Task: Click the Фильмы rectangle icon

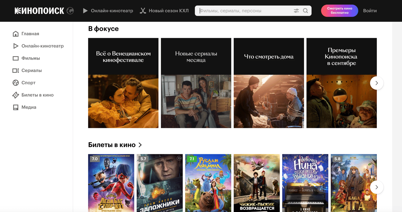Action: 15,58
